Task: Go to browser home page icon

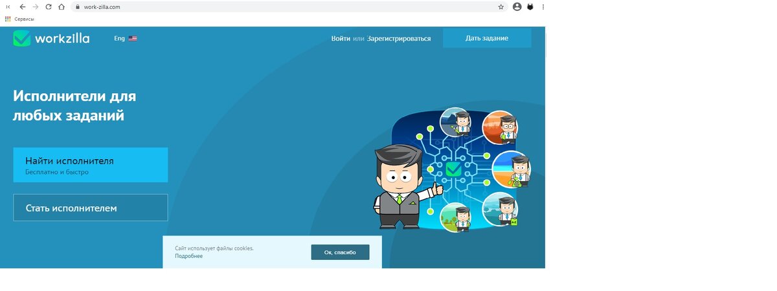Action: click(61, 6)
